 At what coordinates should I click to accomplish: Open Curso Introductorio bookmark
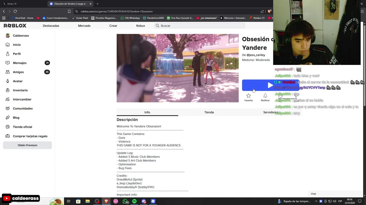[x=55, y=18]
